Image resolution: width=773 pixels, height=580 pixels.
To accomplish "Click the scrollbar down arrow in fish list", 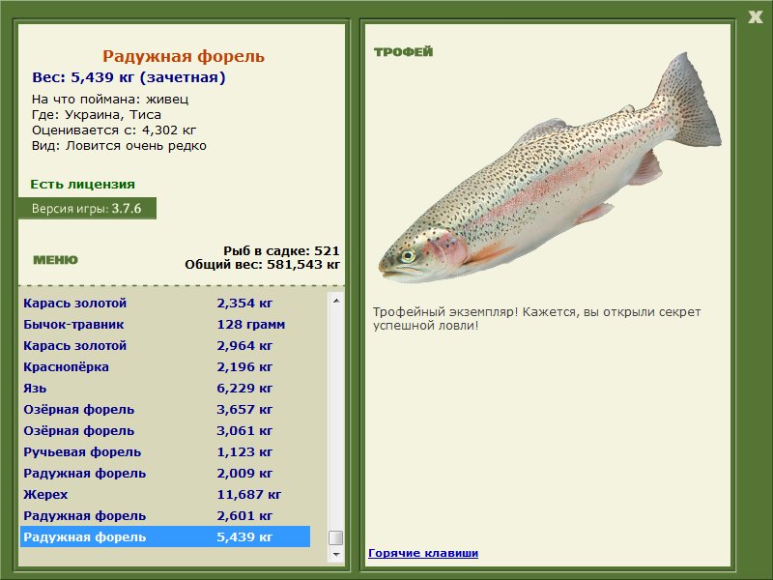I will pos(336,554).
